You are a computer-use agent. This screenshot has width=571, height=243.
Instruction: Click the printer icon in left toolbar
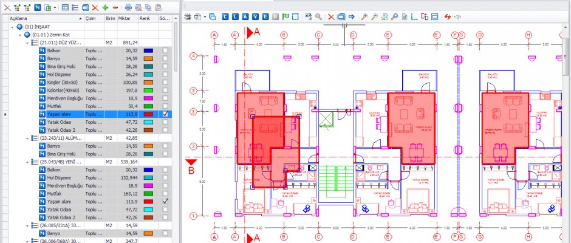tap(128, 8)
